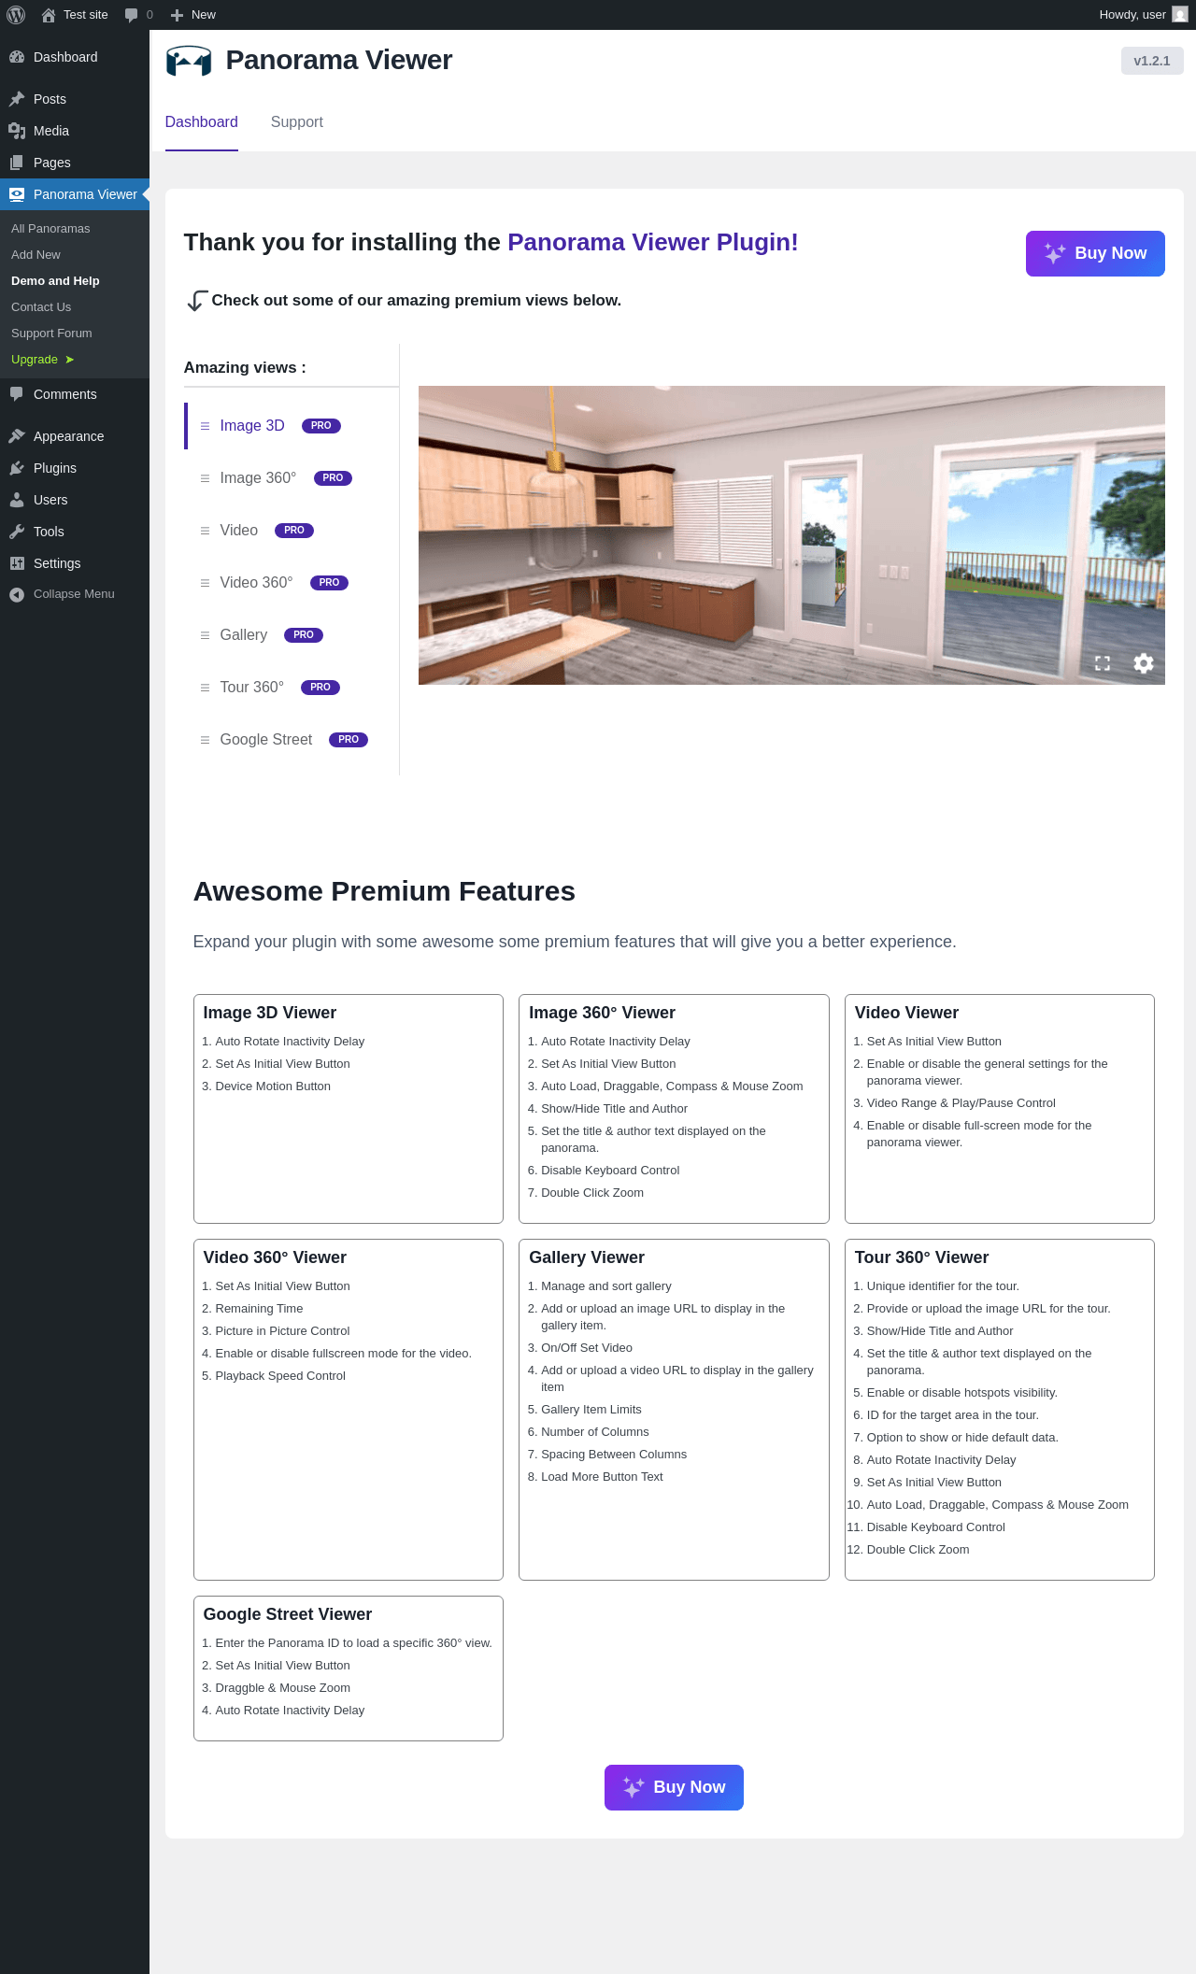Click the Appearance paintbrush icon
The height and width of the screenshot is (1974, 1196).
(x=17, y=436)
